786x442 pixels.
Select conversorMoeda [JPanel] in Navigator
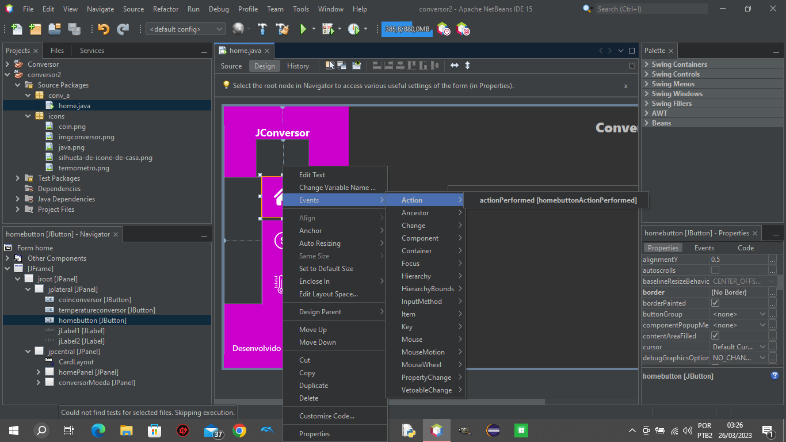pos(97,383)
